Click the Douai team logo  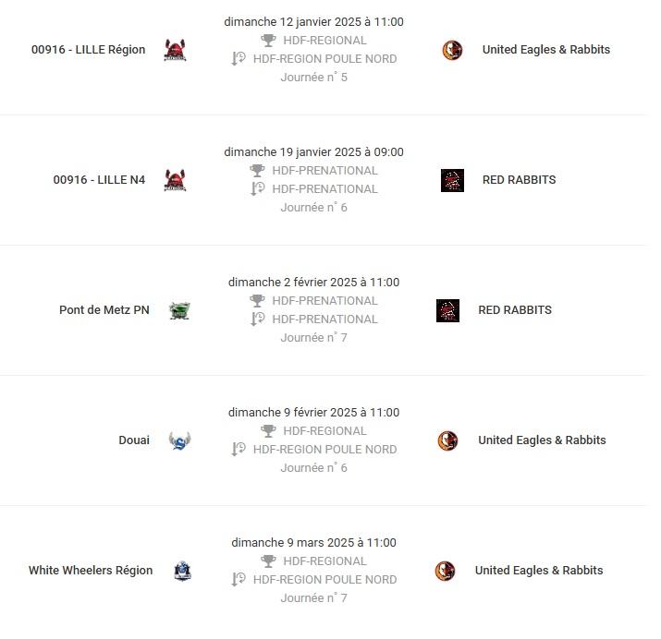[x=179, y=440]
